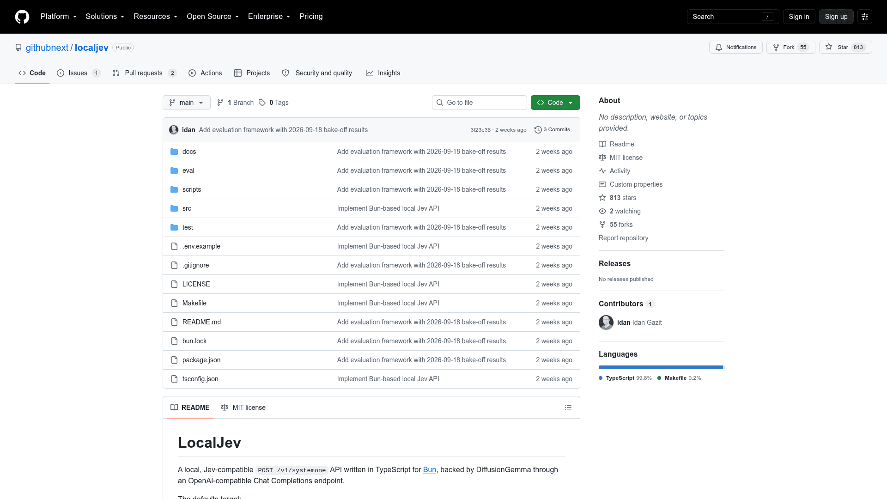Open the 3 Commits history link
The height and width of the screenshot is (499, 887).
(x=552, y=130)
